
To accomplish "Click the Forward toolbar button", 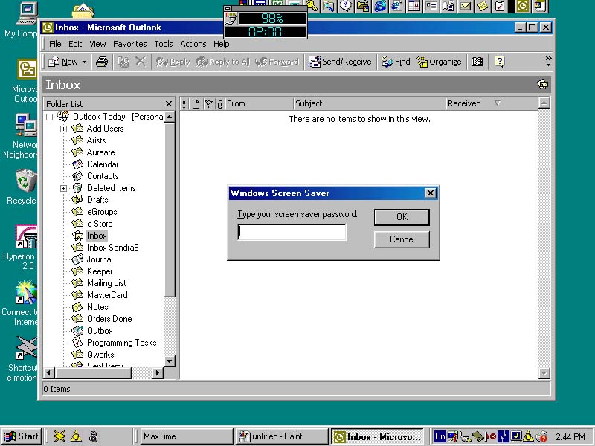I will point(277,62).
